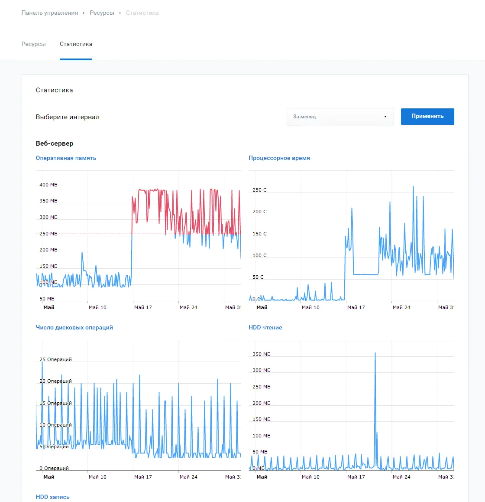Click the 'Число дисковых операций' chart title
This screenshot has width=485, height=502.
click(x=74, y=328)
